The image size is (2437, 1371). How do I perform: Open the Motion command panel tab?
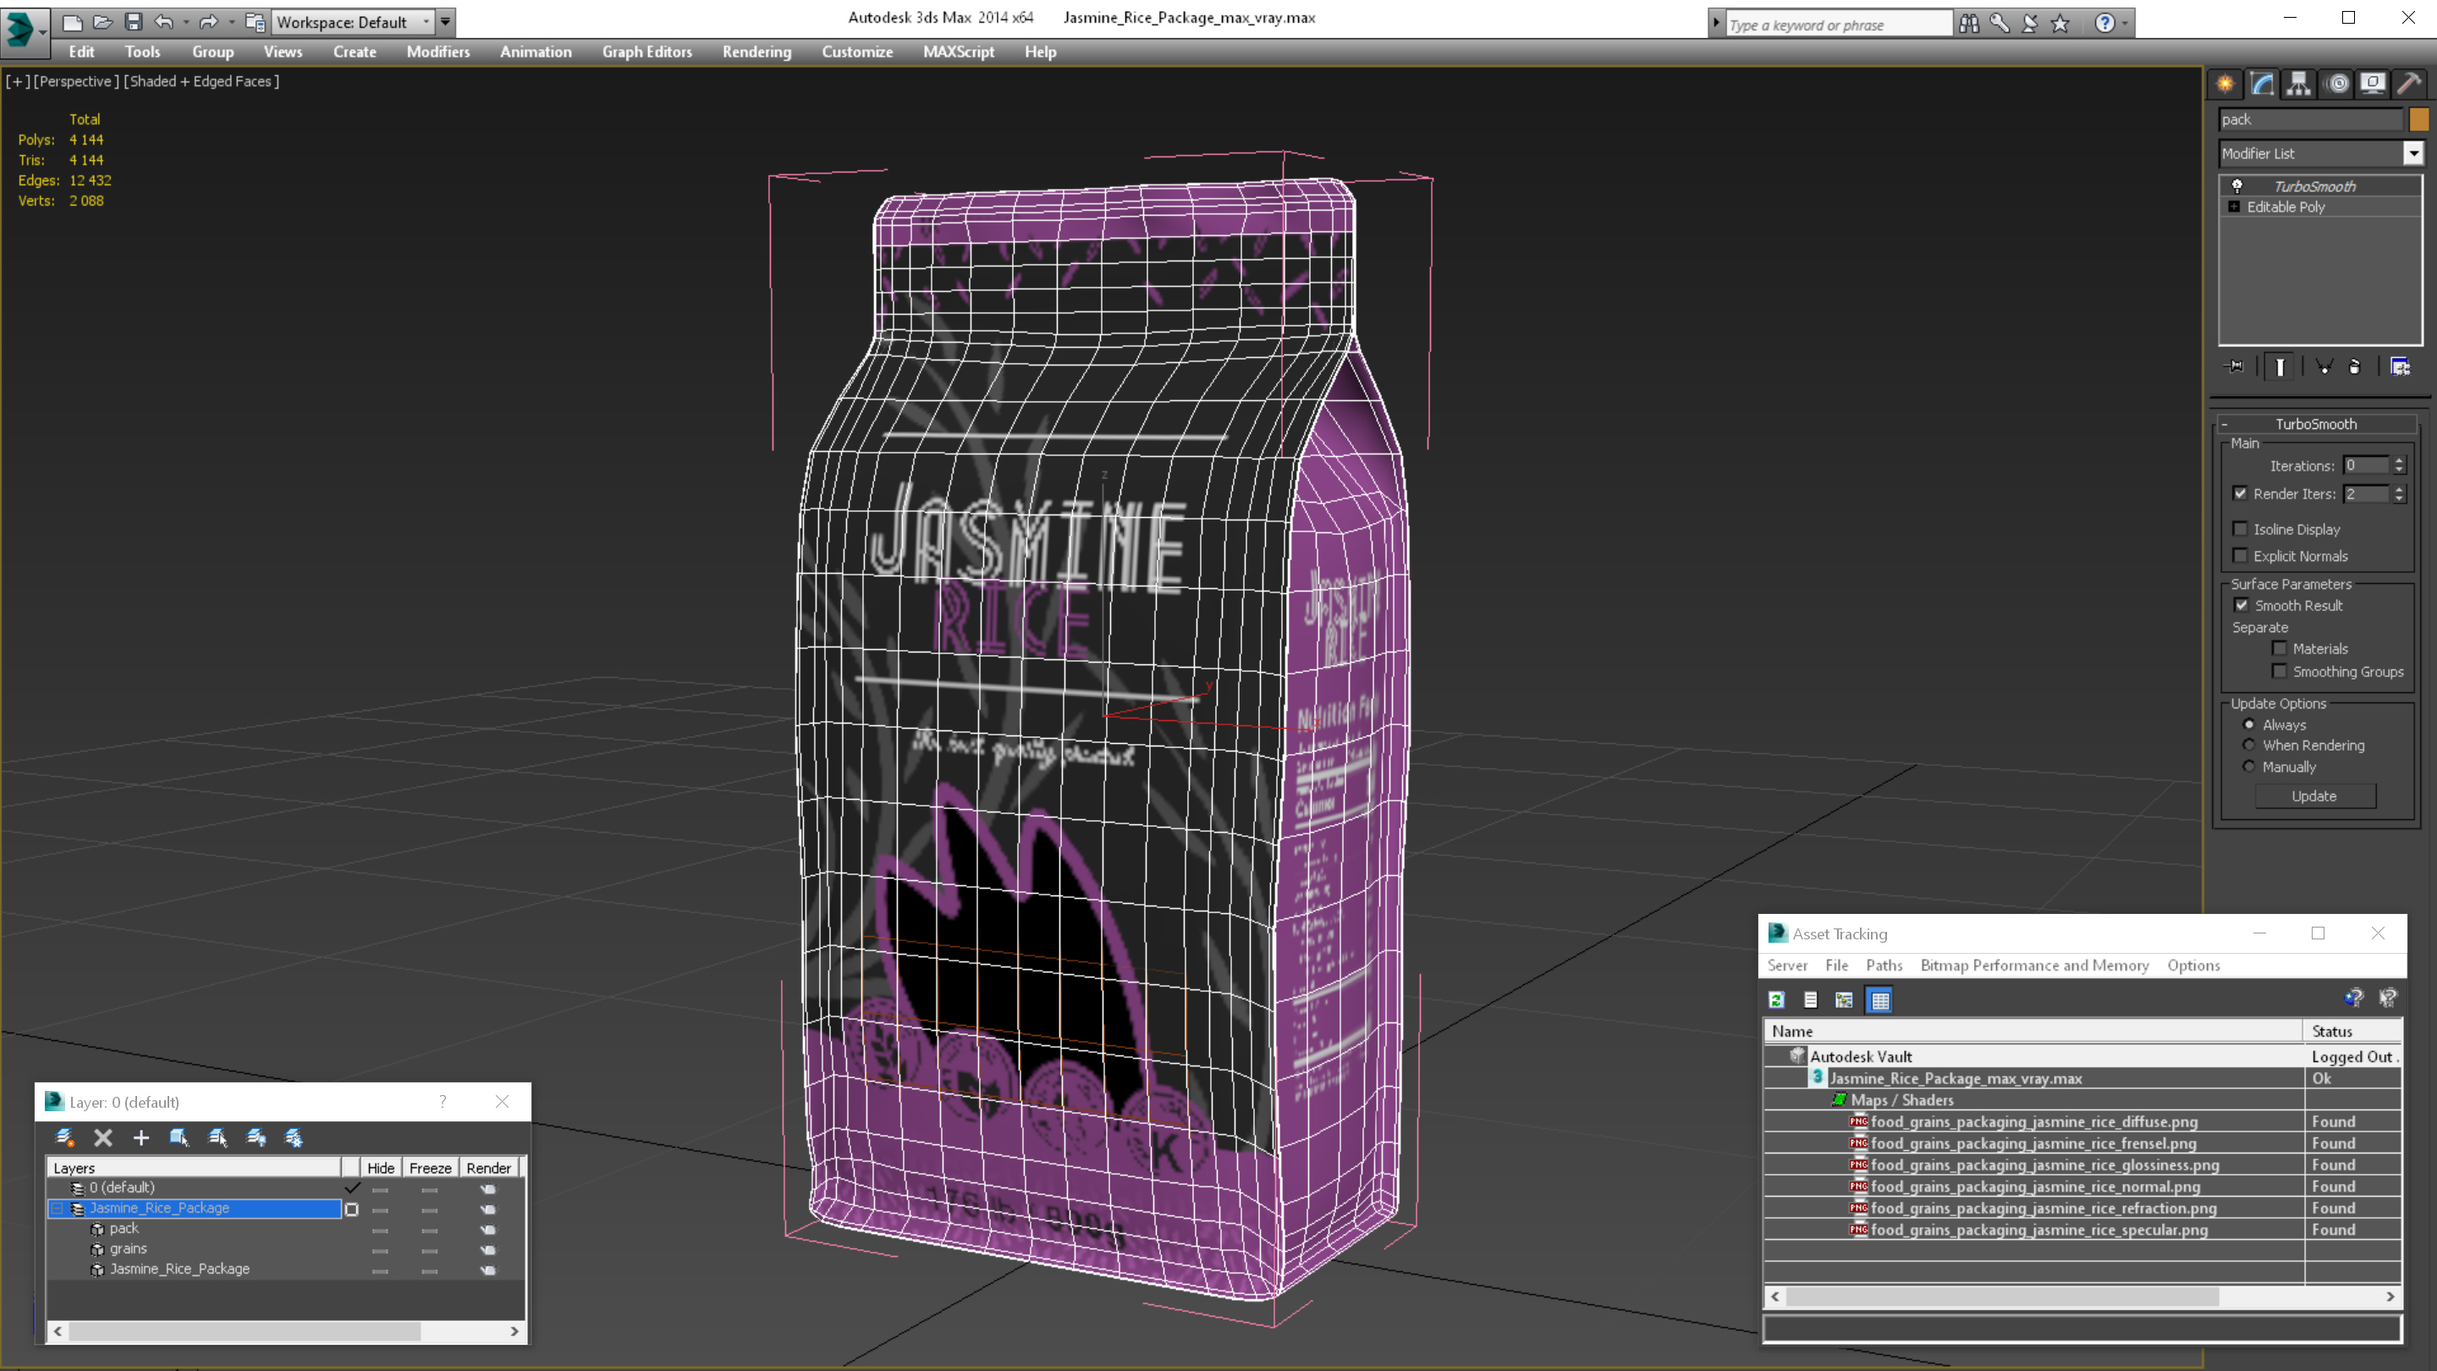pos(2336,85)
